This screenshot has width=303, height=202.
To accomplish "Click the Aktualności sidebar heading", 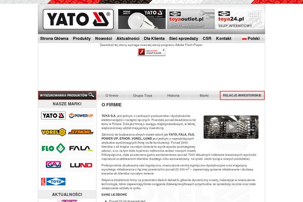I will click(67, 194).
